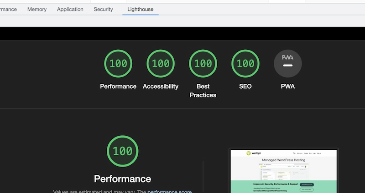Click the large Performance section heading
The width and height of the screenshot is (365, 193).
(x=122, y=178)
